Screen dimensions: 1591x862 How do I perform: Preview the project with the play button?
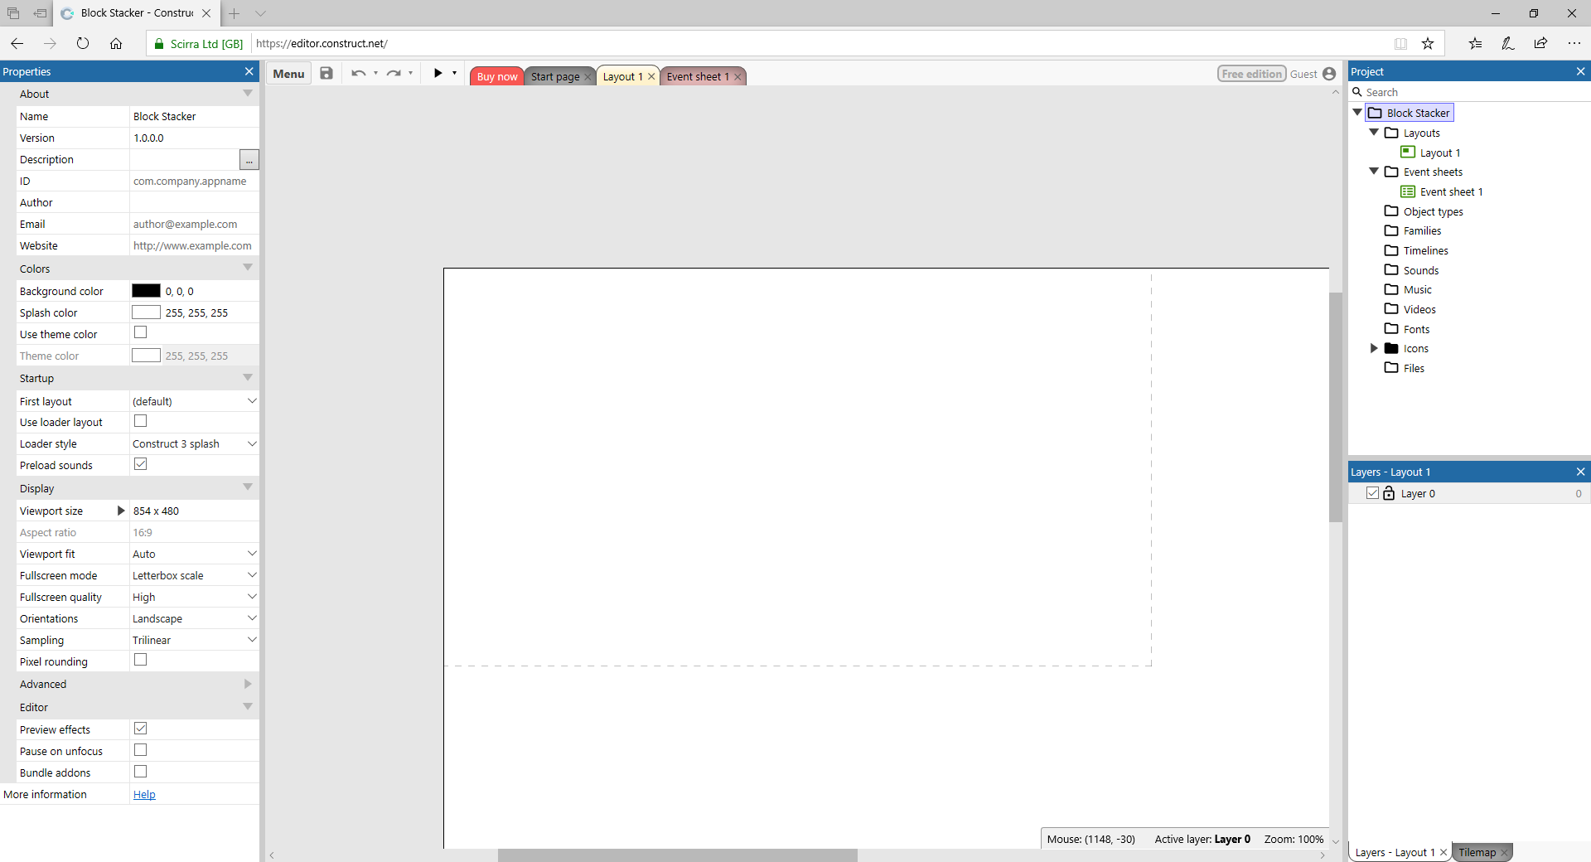438,73
